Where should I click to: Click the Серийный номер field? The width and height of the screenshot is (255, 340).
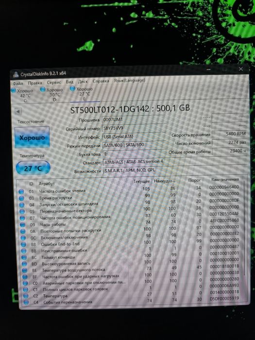[134, 128]
